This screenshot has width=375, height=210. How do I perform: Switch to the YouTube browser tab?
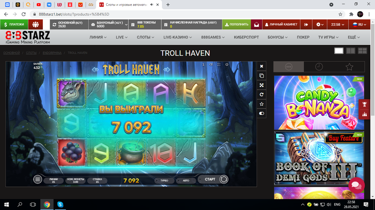[x=39, y=4]
